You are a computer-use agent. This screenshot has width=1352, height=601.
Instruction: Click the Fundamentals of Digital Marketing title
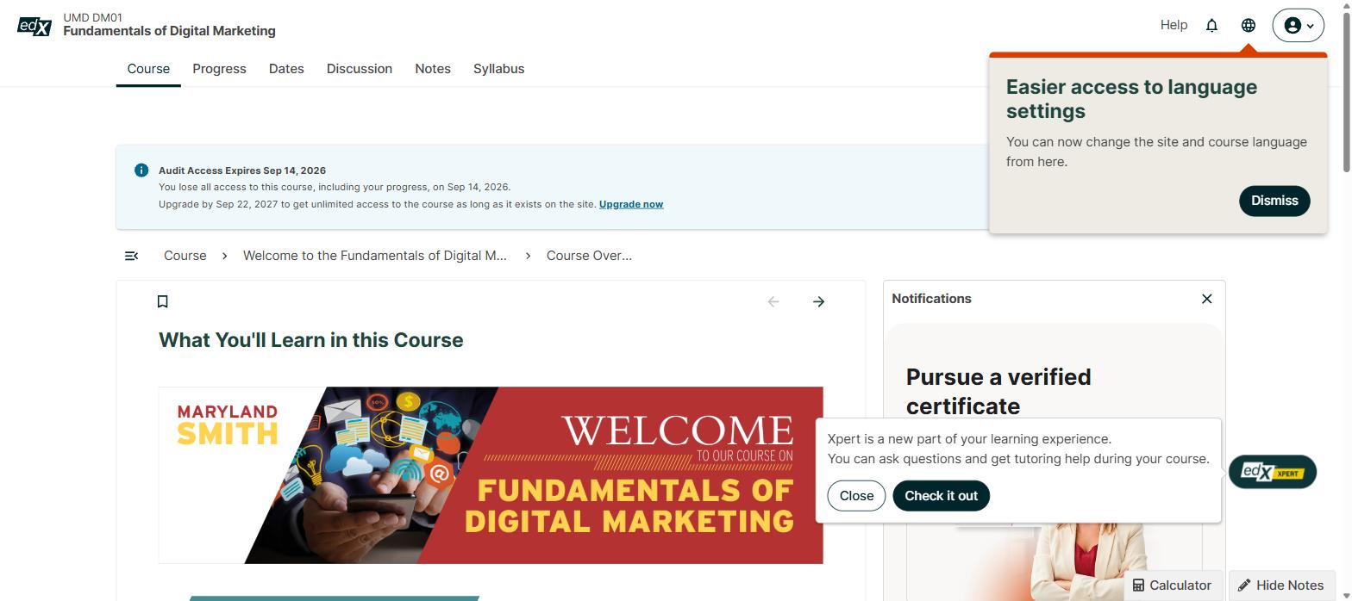point(169,31)
